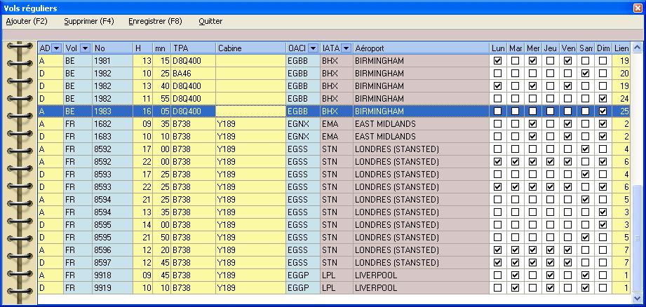
Task: Click Quitter to exit
Action: pyautogui.click(x=210, y=21)
